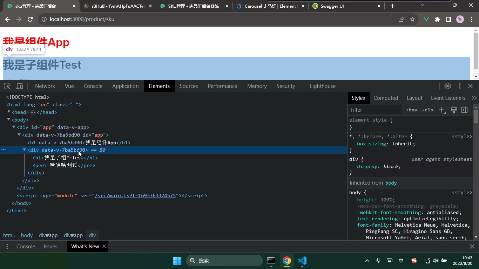479x269 pixels.
Task: Click the browser address bar URL
Action: [82, 19]
